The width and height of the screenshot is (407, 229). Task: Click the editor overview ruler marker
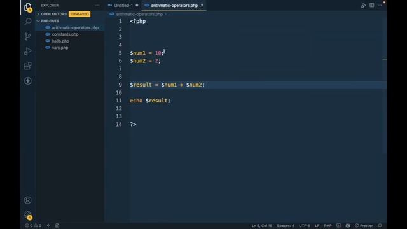point(384,59)
